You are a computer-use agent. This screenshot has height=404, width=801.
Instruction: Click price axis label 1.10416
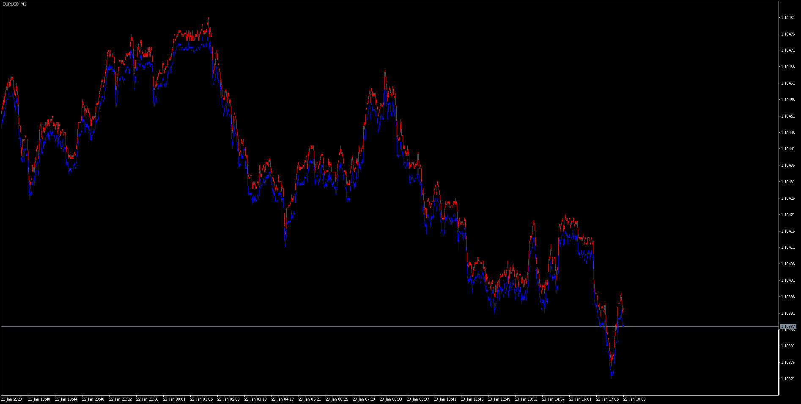click(788, 231)
